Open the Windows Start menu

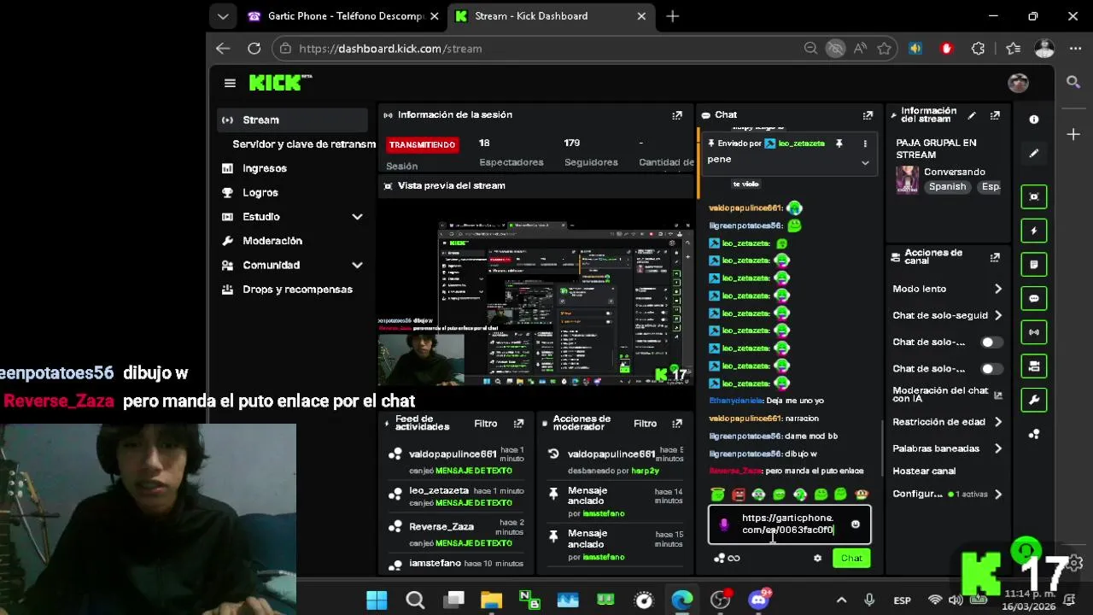pyautogui.click(x=377, y=600)
